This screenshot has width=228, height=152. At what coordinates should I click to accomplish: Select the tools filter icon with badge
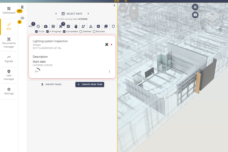coord(61,26)
